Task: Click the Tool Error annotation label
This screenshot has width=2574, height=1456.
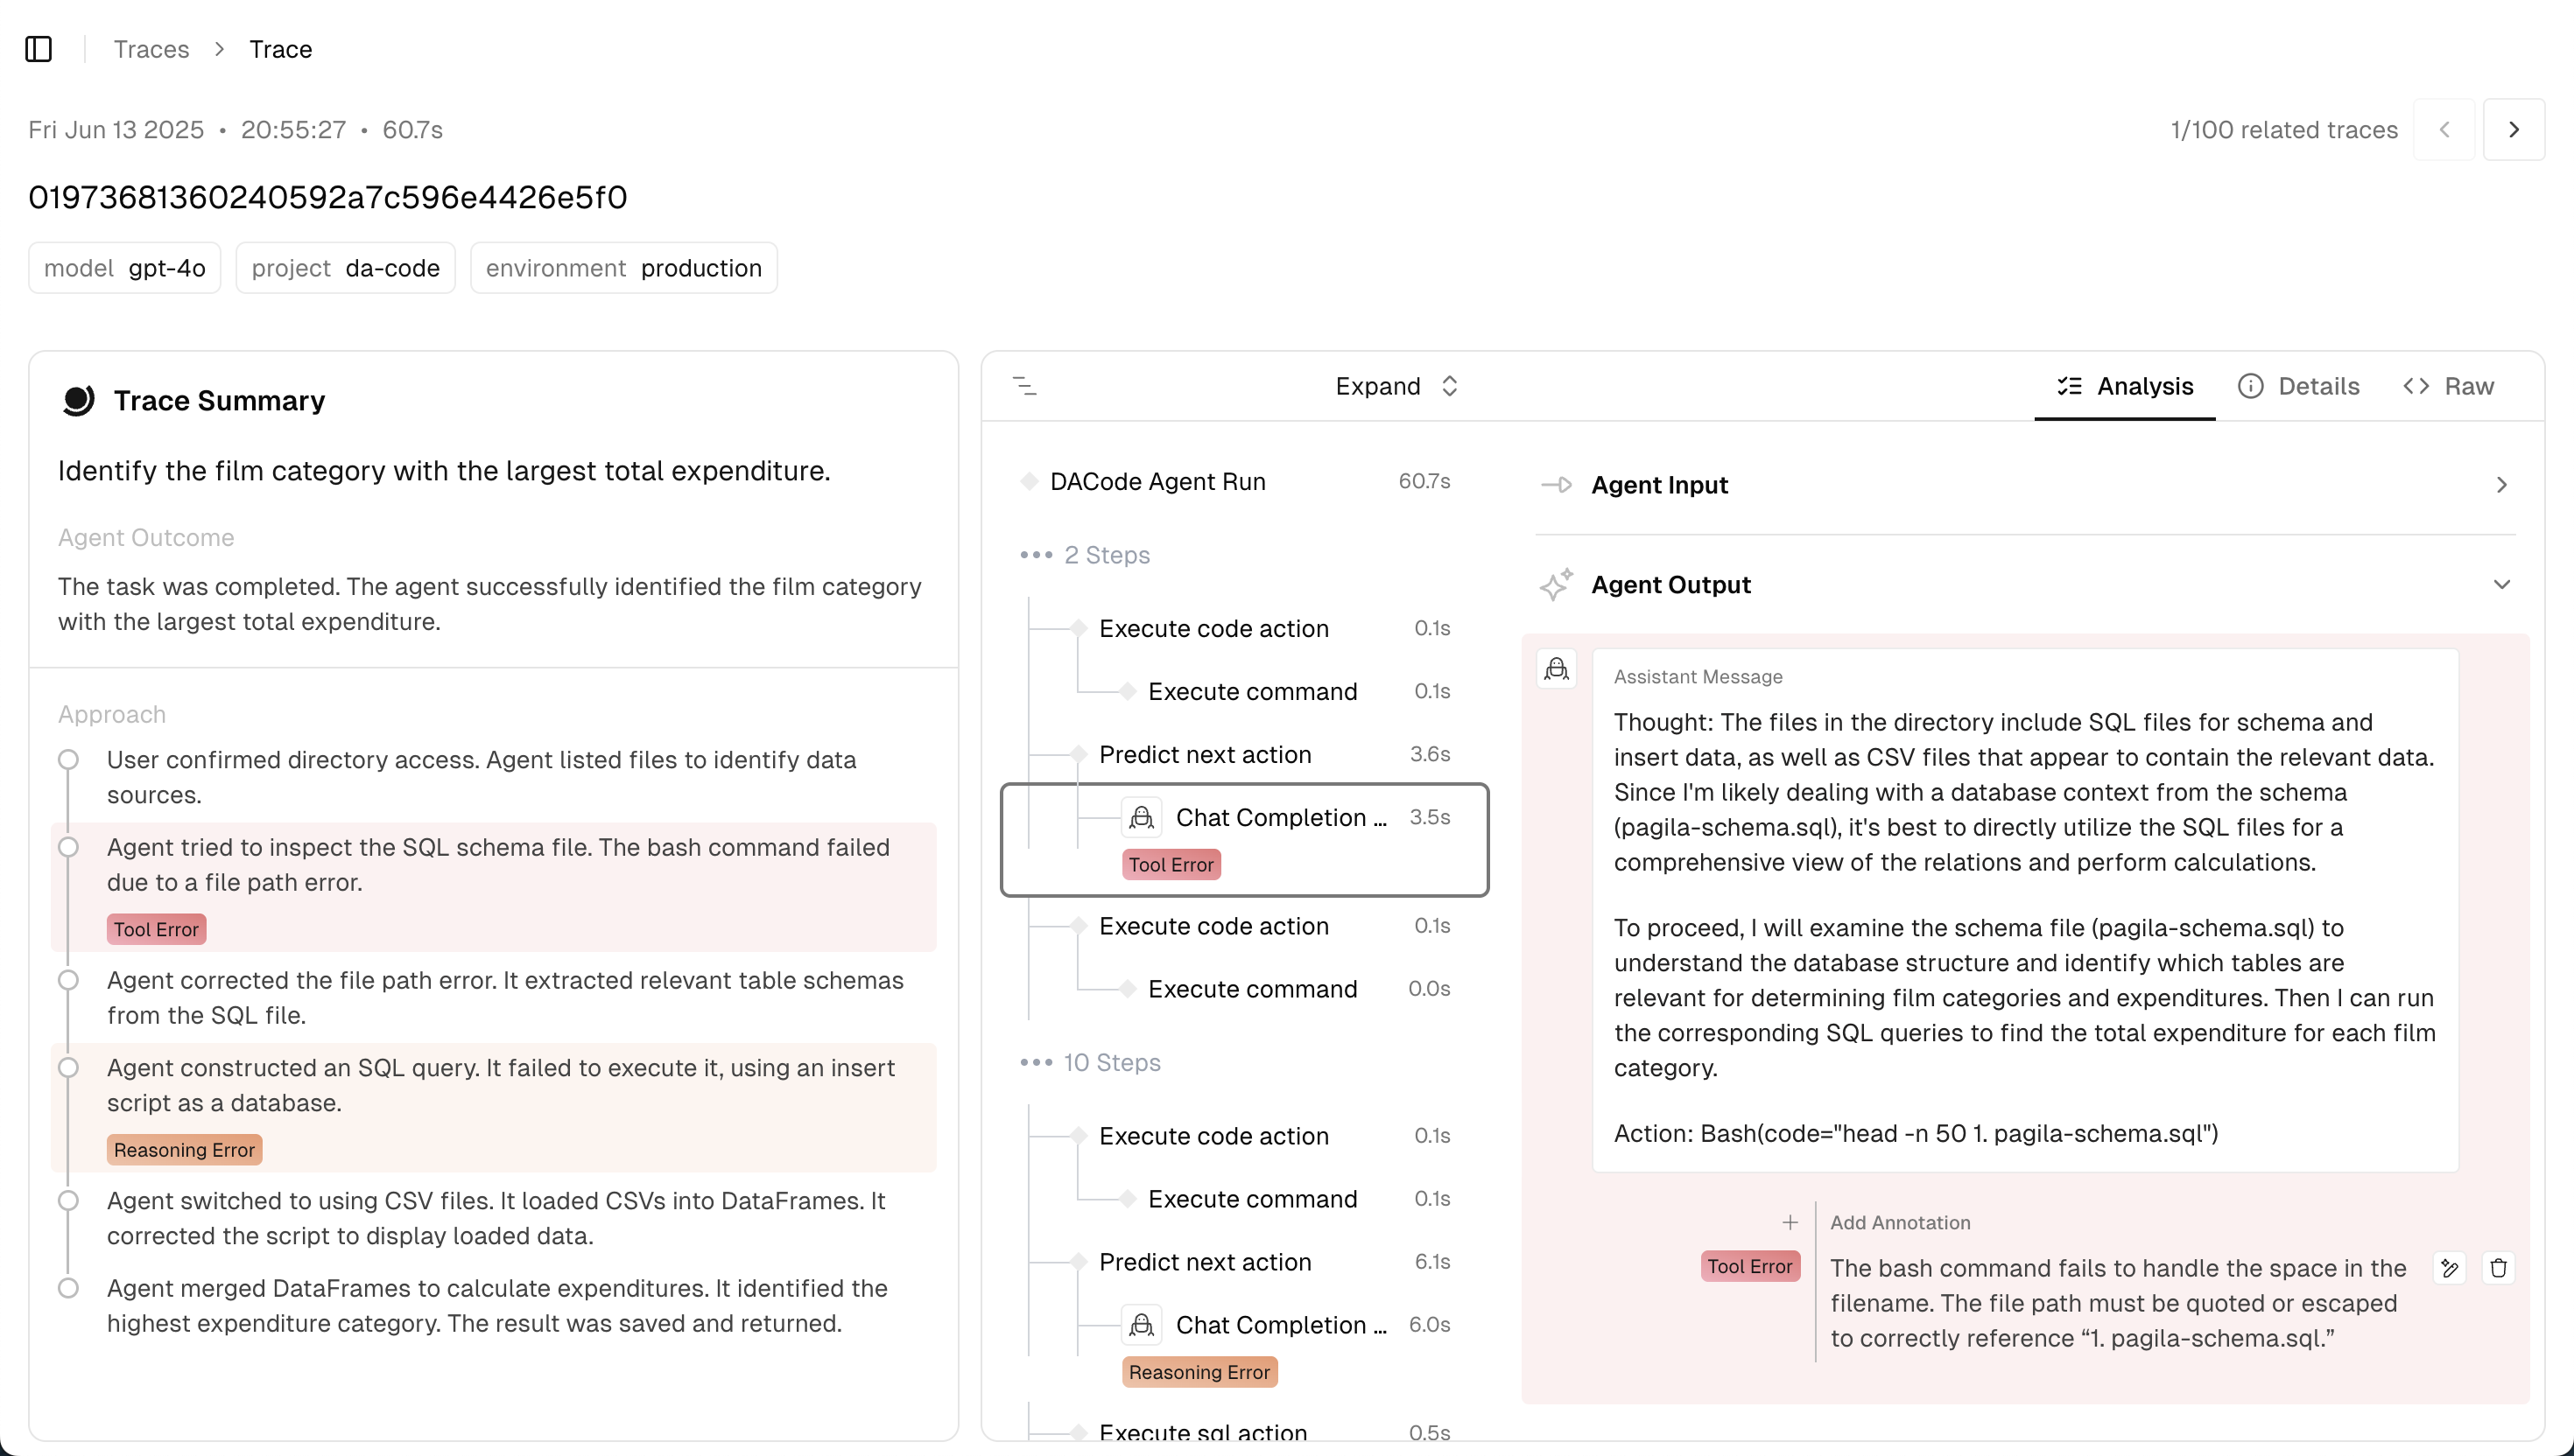Action: pyautogui.click(x=1749, y=1266)
